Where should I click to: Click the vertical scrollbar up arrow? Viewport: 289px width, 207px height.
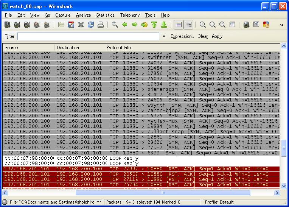pos(284,46)
